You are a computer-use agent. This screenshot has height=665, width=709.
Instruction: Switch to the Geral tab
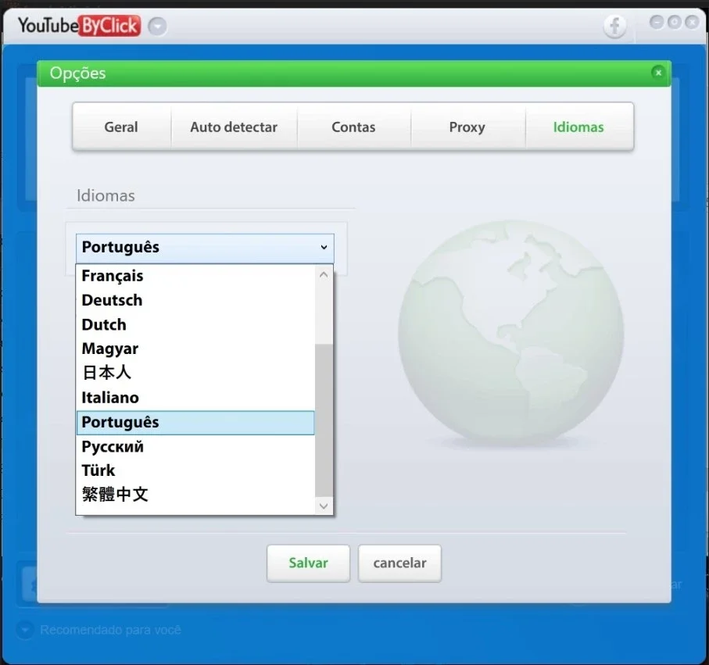121,127
